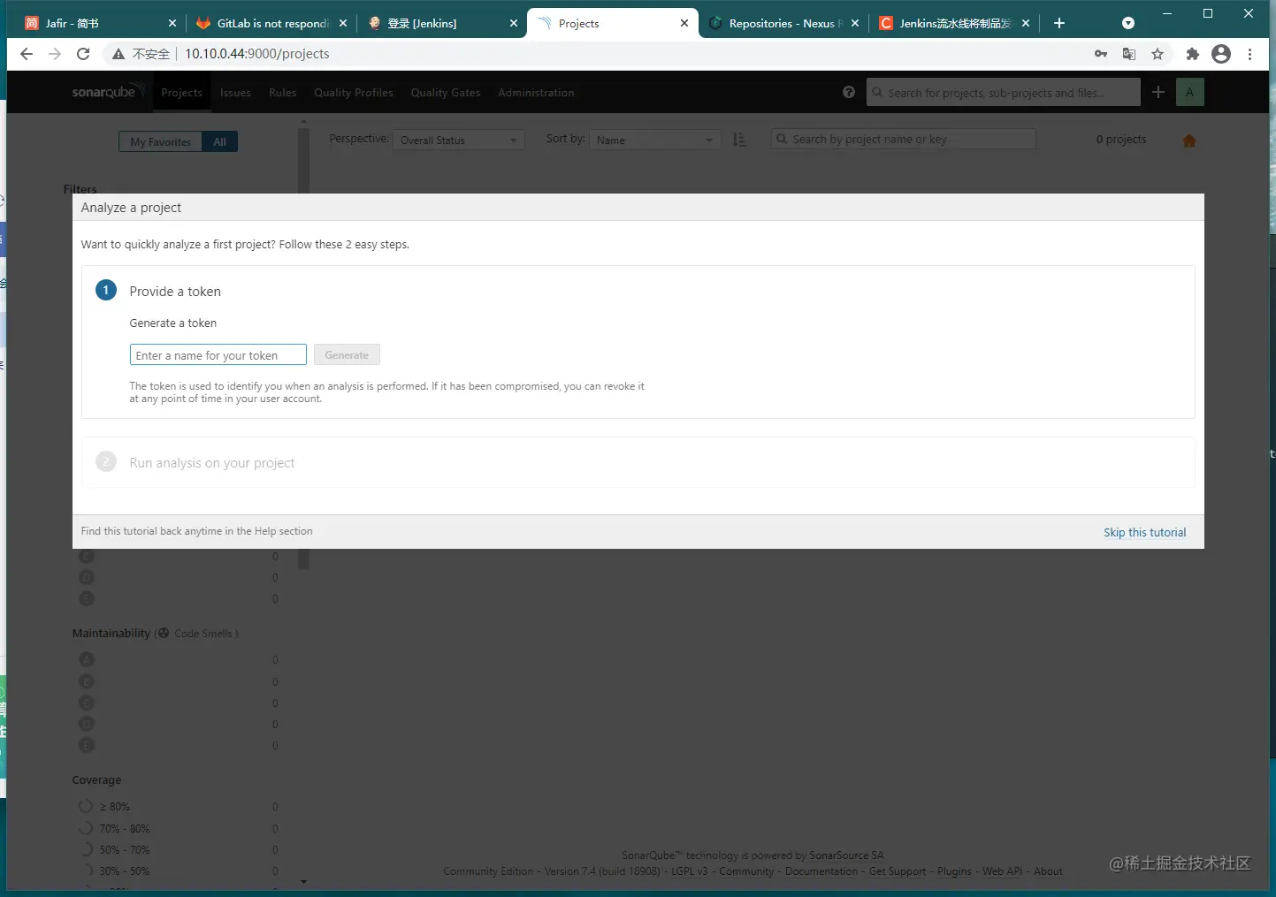The height and width of the screenshot is (897, 1276).
Task: Switch to the GitLab is not responding tab
Action: (x=271, y=24)
